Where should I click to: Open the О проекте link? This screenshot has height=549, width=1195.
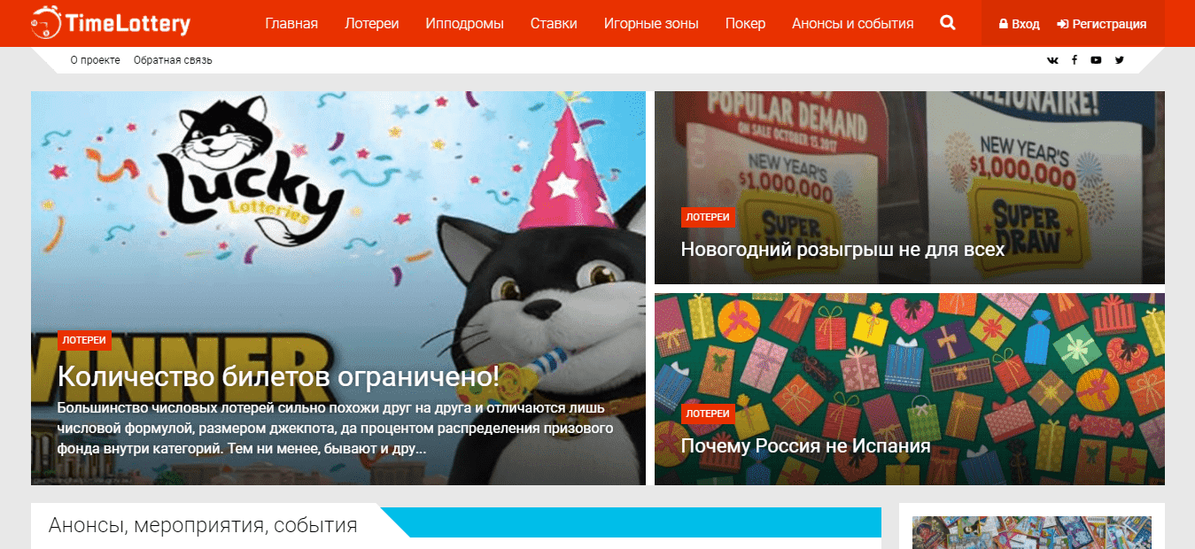coord(96,60)
